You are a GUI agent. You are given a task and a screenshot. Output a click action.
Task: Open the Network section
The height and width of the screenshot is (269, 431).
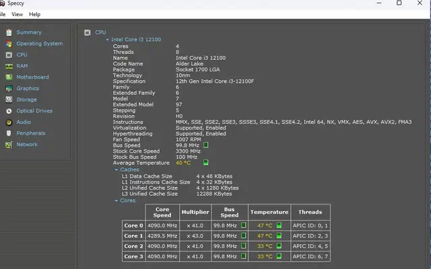click(27, 145)
